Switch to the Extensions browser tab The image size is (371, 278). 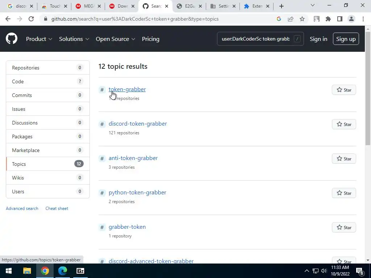(257, 6)
